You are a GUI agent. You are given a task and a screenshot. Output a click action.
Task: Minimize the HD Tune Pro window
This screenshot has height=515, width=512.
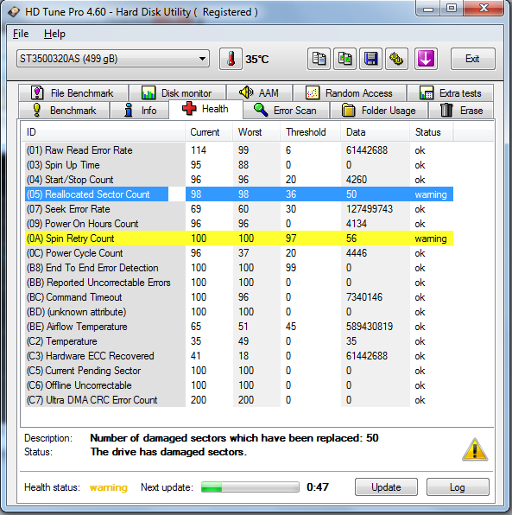pos(427,8)
